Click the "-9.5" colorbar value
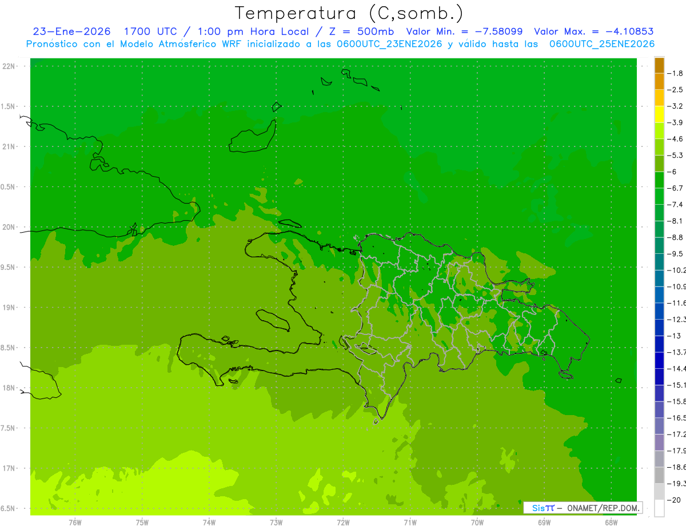 [x=675, y=254]
